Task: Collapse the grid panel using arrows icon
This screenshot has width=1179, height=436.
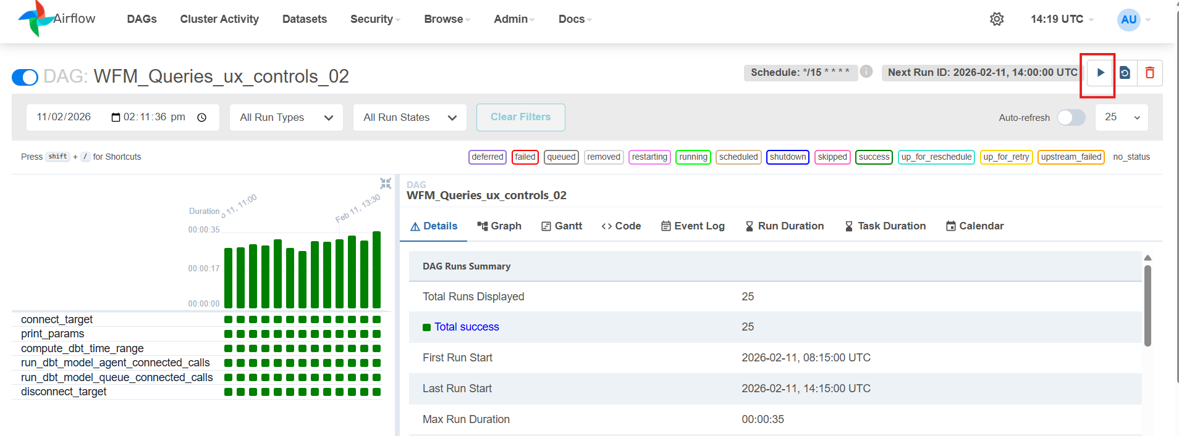Action: click(x=386, y=183)
